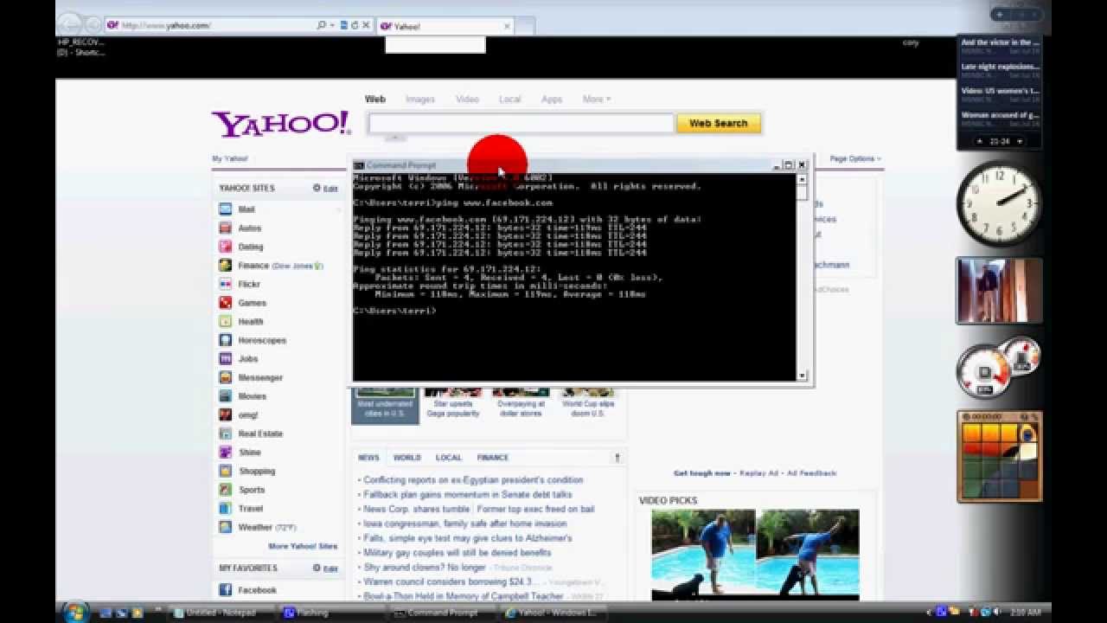Screen dimensions: 1107x623
Task: Open the Shopping icon in sidebar
Action: pyautogui.click(x=225, y=472)
